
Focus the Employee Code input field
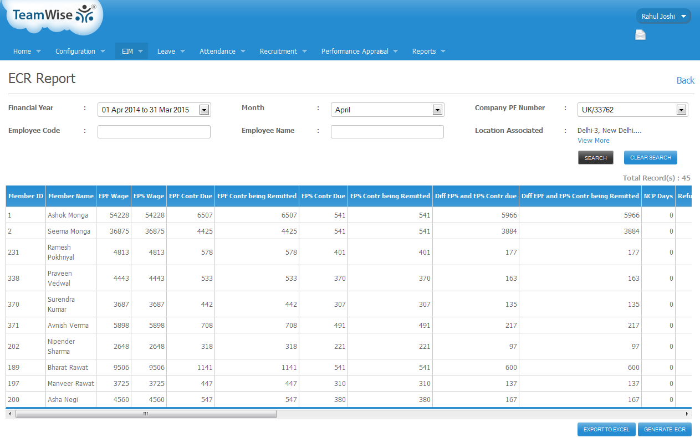coord(154,132)
